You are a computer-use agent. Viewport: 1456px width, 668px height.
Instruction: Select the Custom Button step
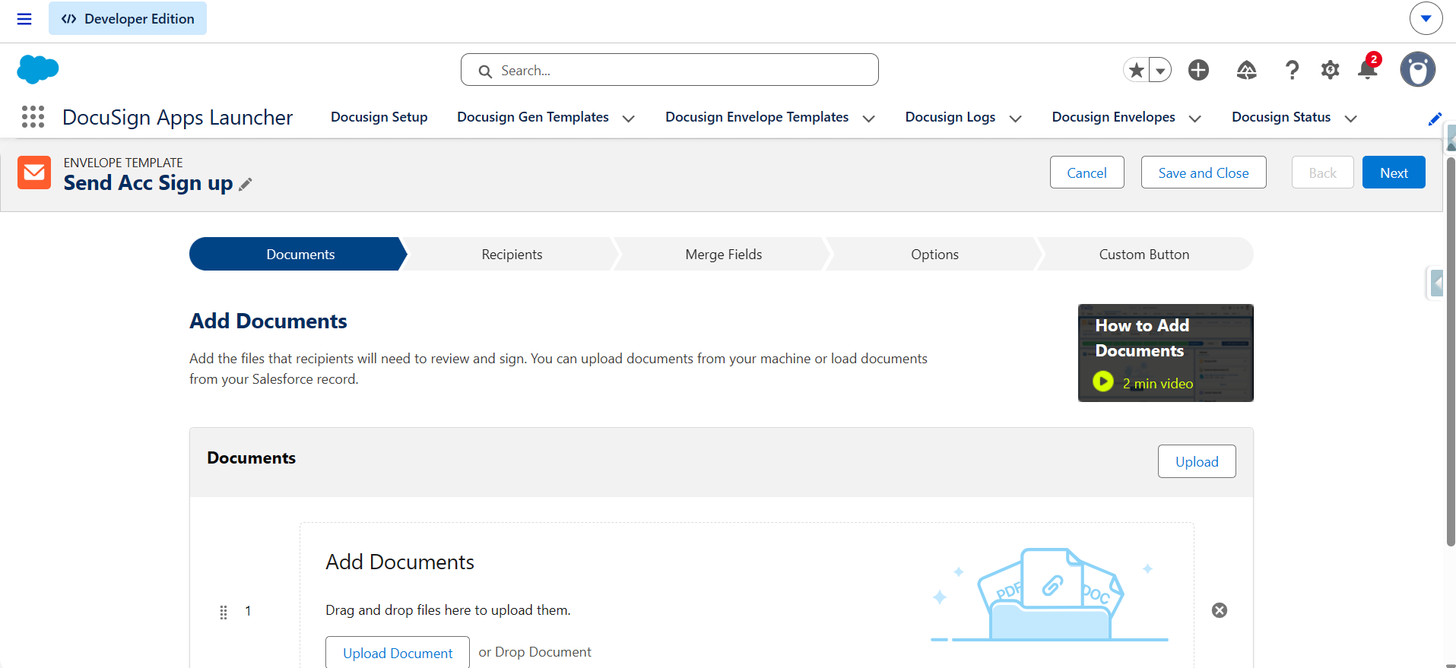(x=1144, y=254)
